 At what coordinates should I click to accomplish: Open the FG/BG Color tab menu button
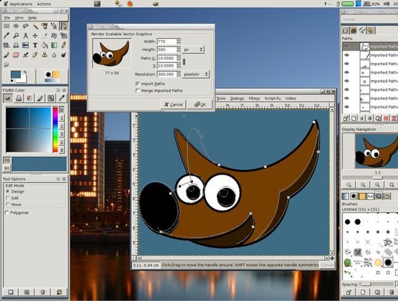[x=58, y=90]
